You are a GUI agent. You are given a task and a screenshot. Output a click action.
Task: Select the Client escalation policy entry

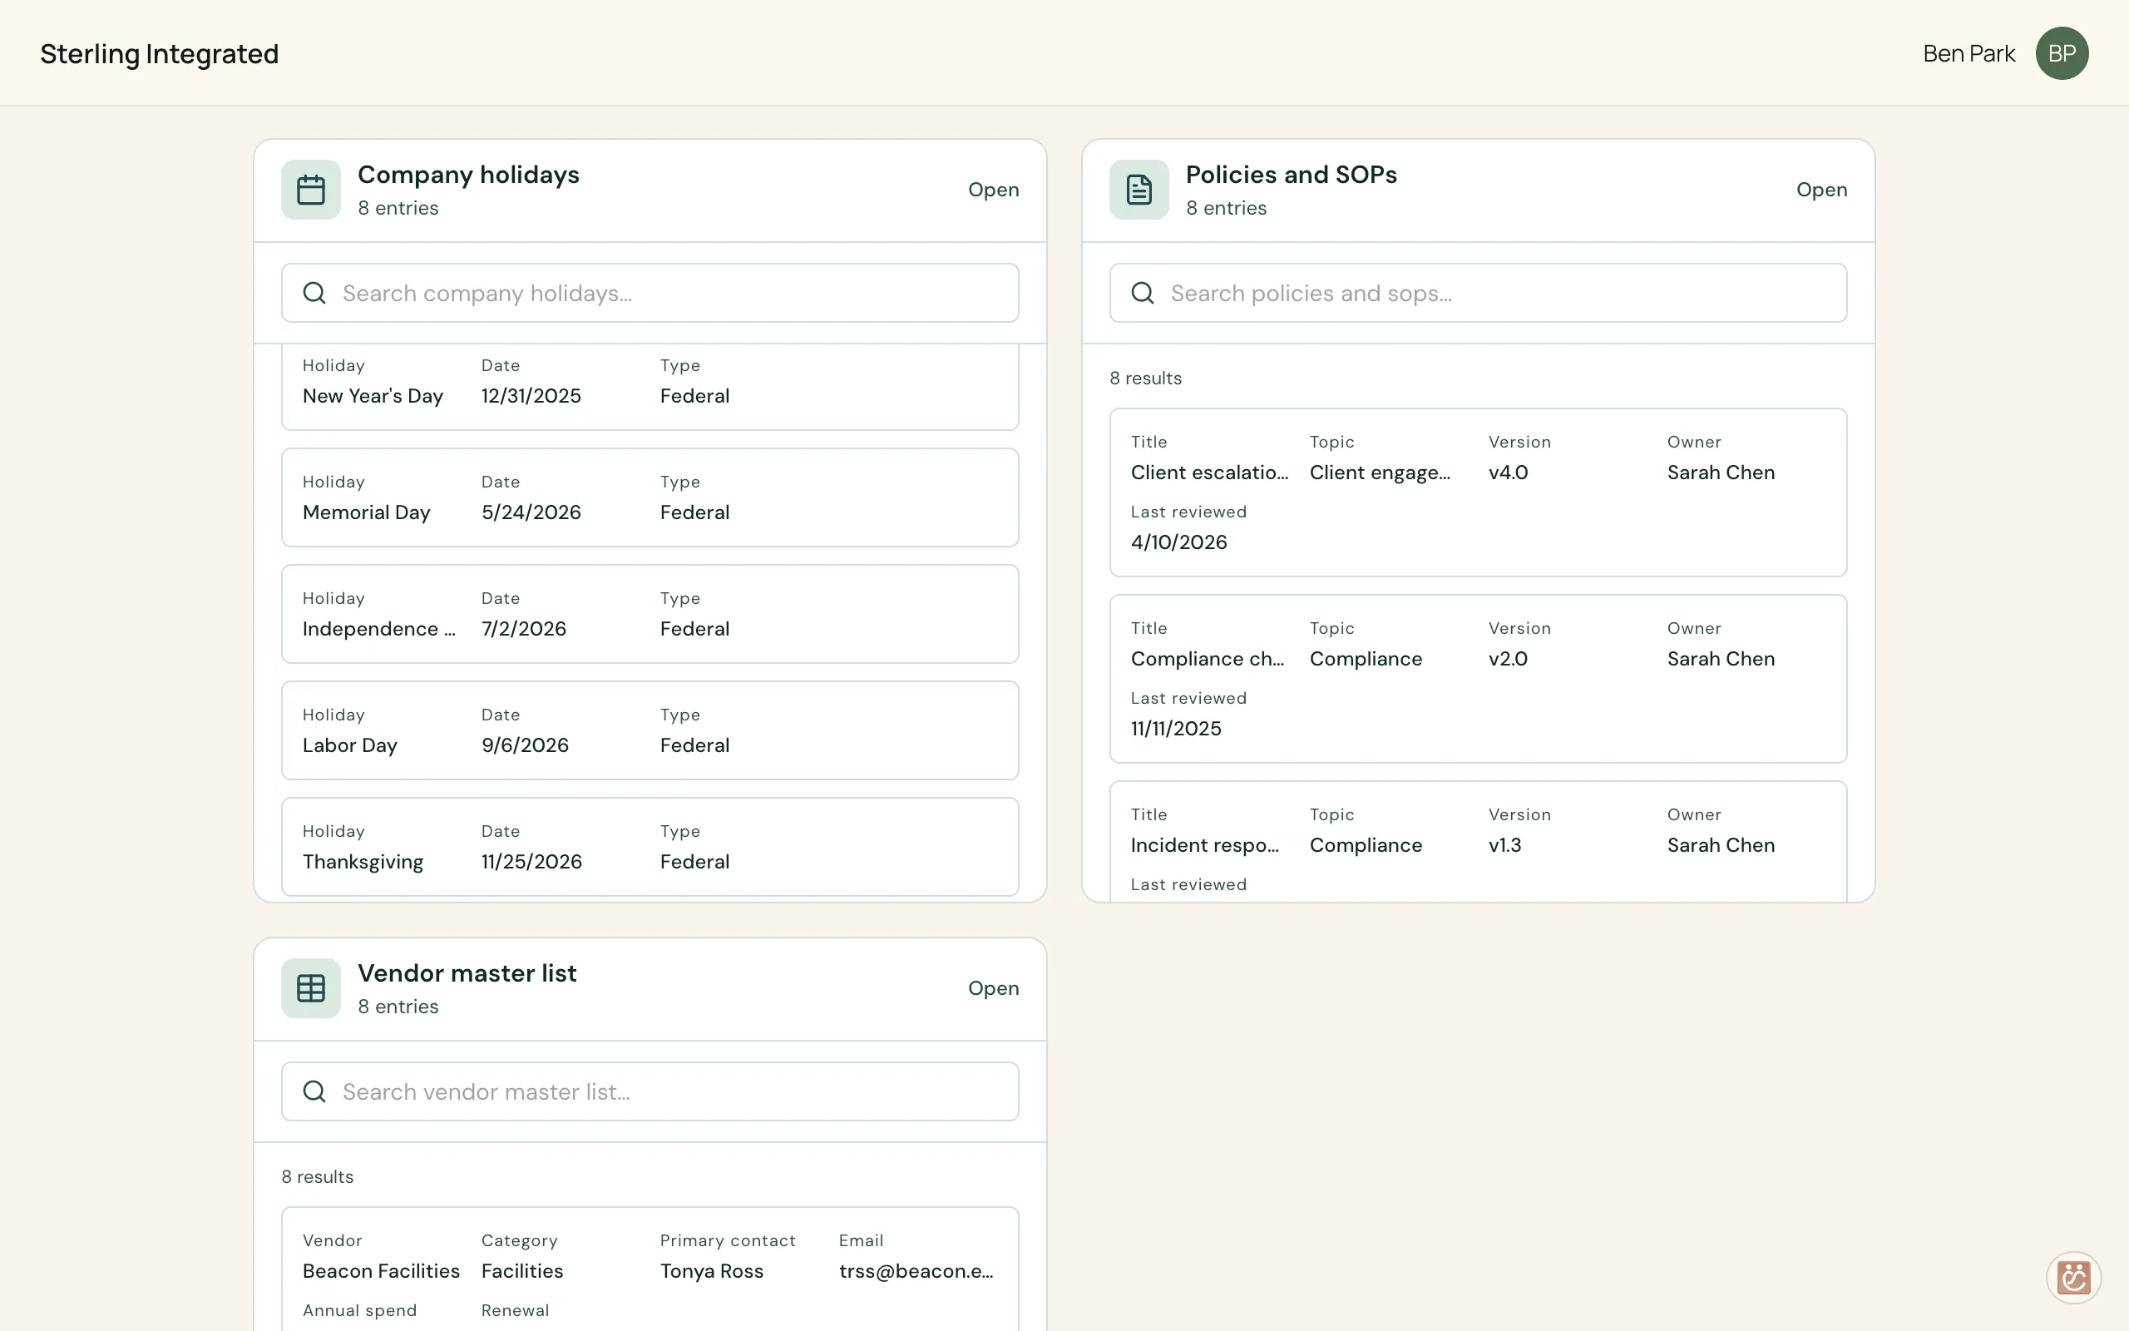point(1478,492)
